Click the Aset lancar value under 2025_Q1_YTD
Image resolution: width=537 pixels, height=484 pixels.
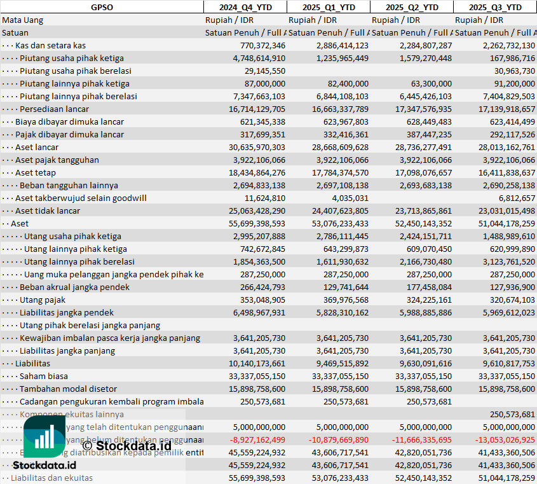[x=336, y=147]
